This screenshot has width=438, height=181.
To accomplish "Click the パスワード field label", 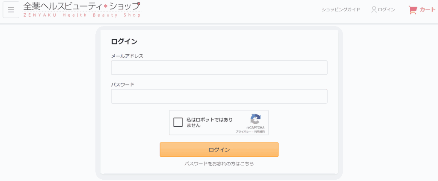I will pos(123,85).
